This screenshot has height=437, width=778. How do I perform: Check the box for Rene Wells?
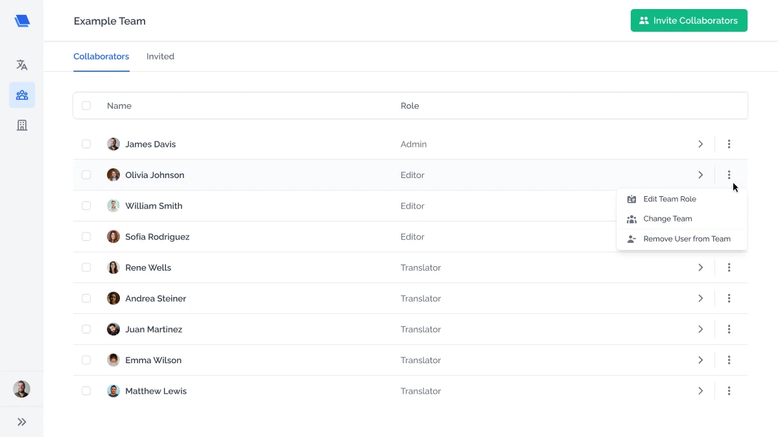[86, 267]
